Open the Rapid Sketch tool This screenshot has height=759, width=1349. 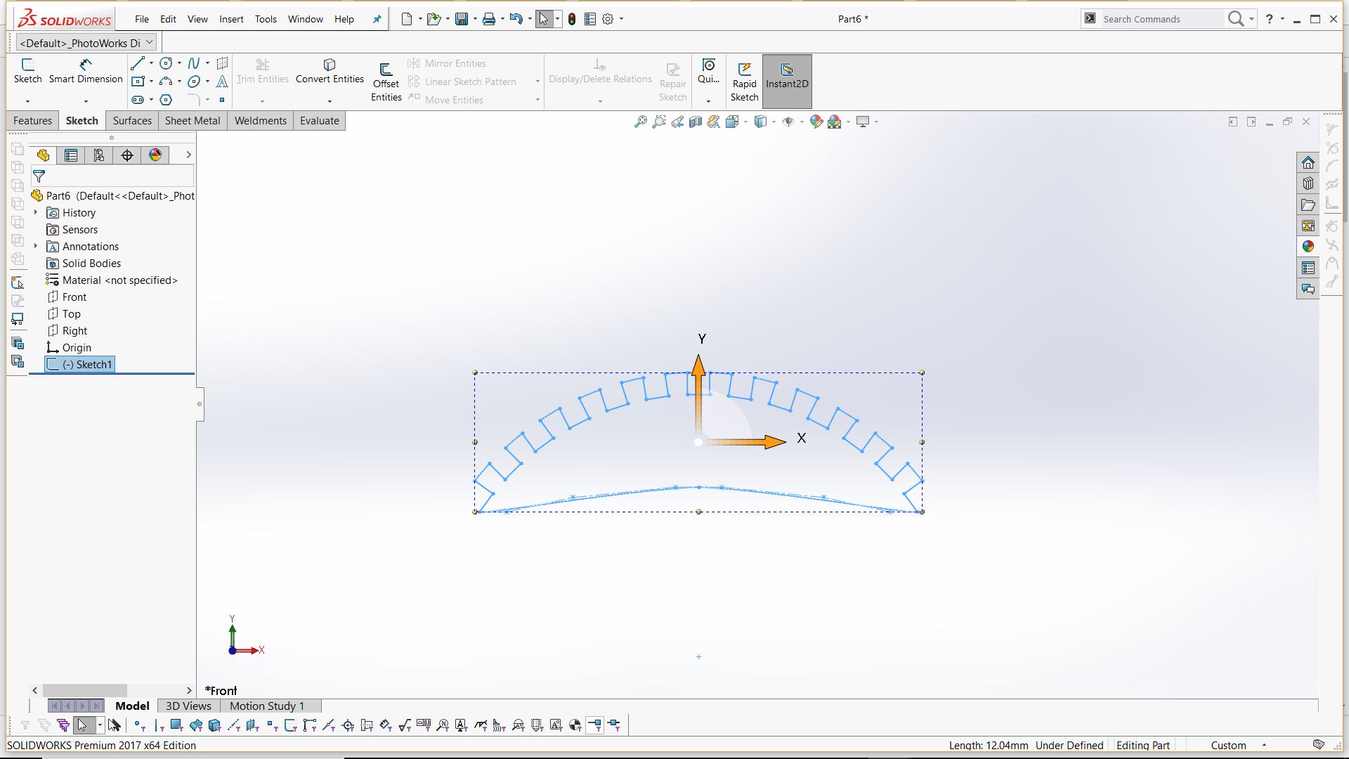coord(744,82)
